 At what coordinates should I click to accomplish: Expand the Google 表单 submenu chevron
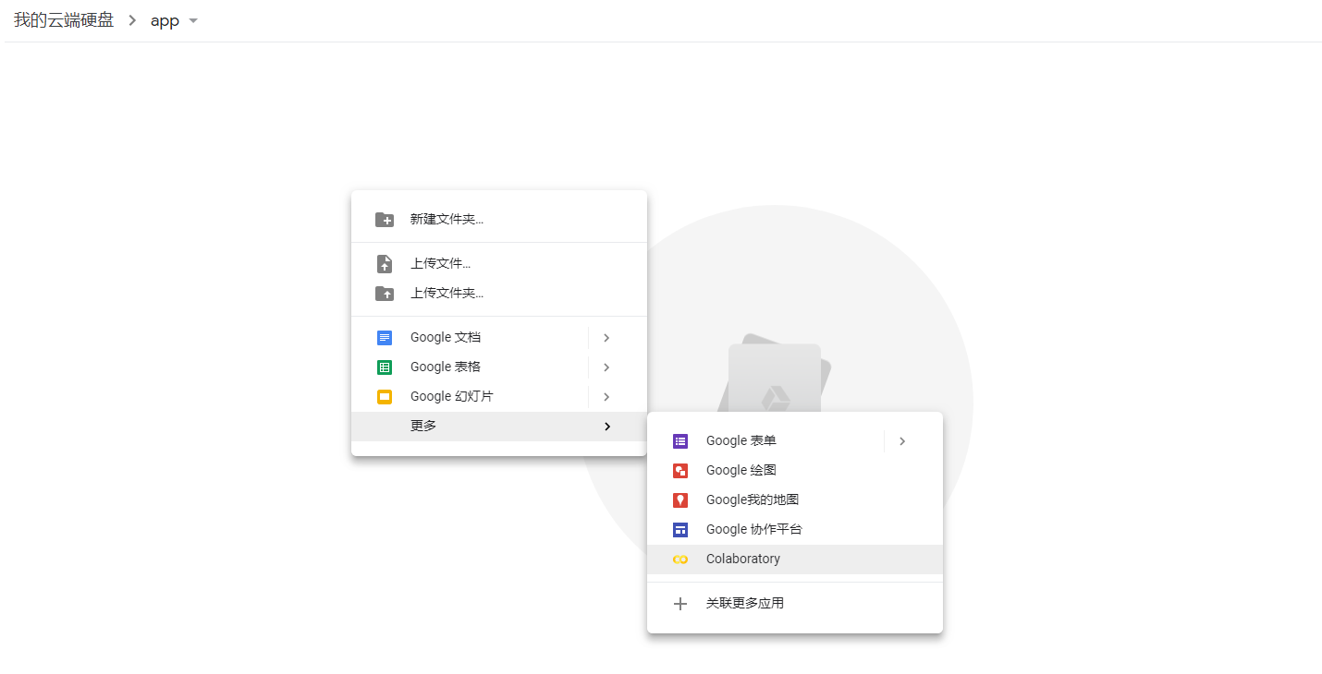901,440
